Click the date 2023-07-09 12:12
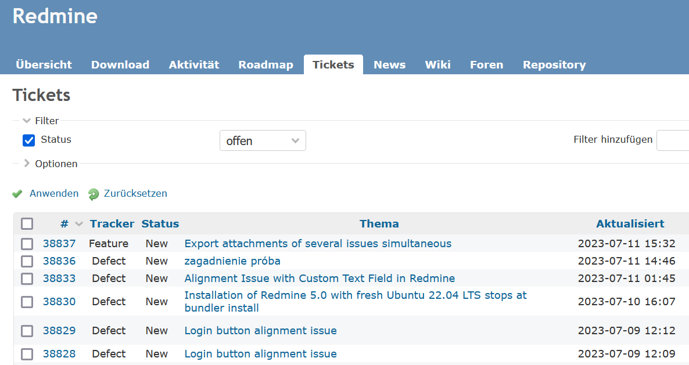 coord(627,330)
